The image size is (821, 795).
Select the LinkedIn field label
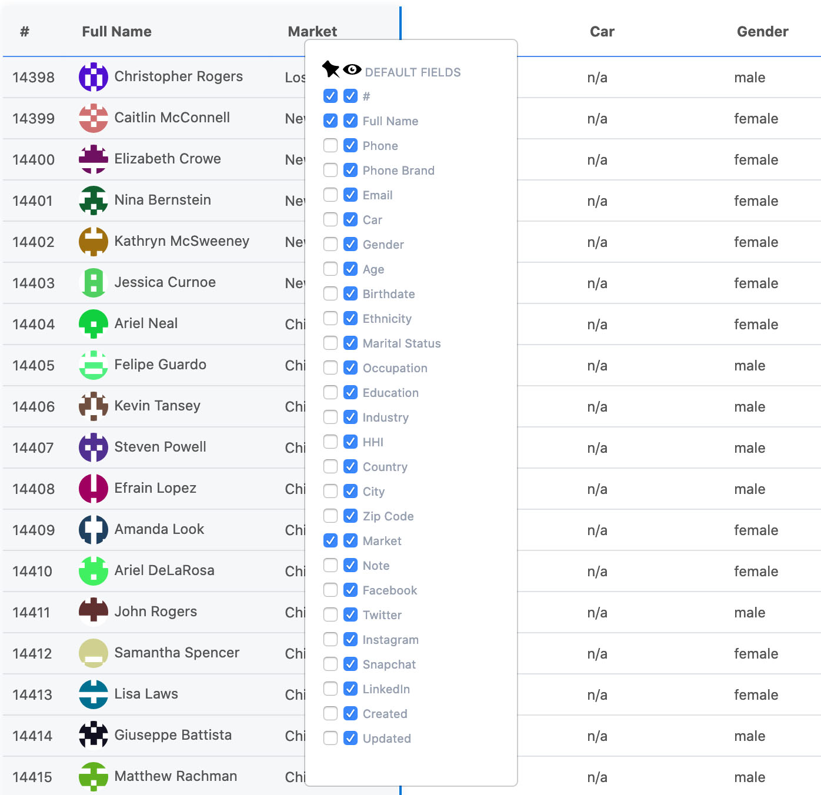[386, 689]
